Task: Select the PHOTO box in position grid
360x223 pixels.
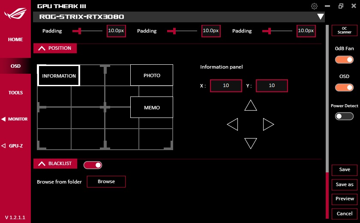Action: tap(152, 75)
